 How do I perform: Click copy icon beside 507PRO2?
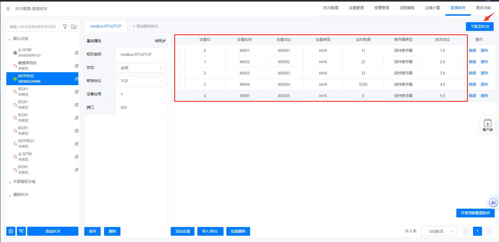point(76,79)
